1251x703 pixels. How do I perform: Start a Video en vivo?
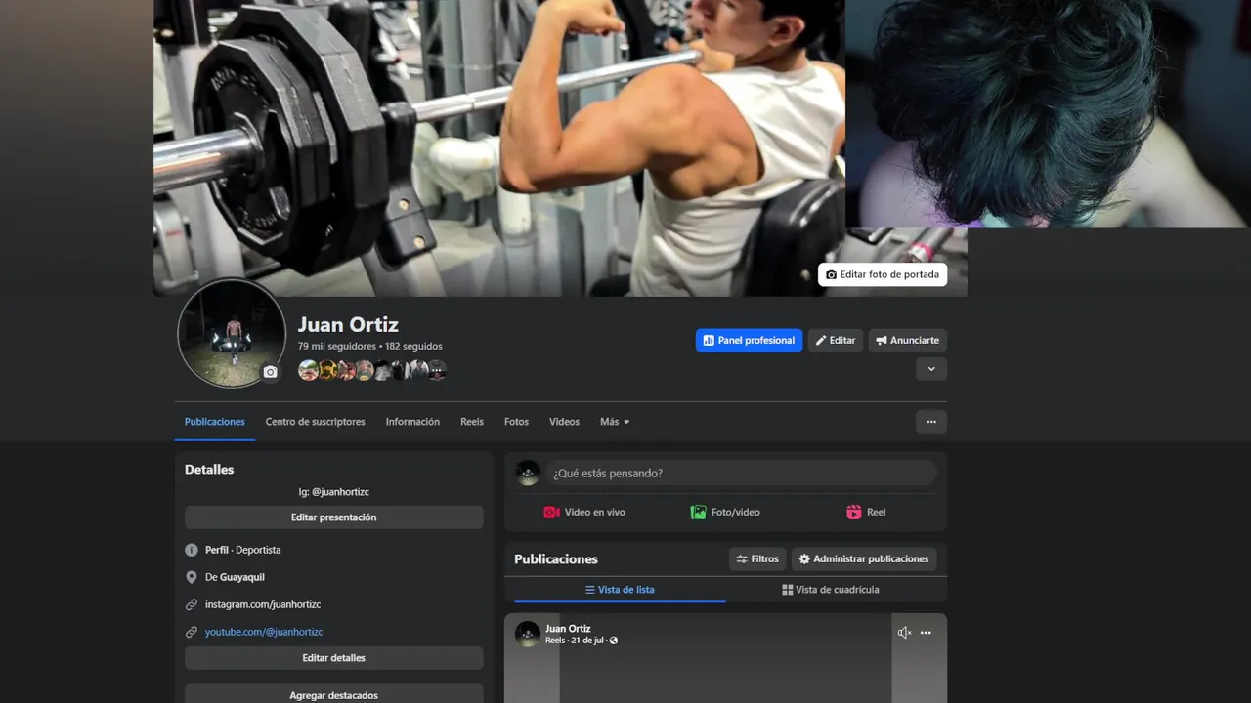tap(584, 512)
